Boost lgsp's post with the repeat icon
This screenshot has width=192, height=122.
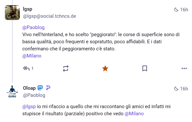[x=66, y=68]
